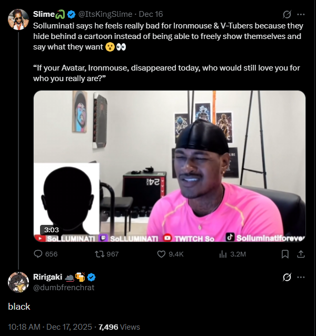Visit @ItsKingSlime handle link
The height and width of the screenshot is (336, 316).
[x=105, y=14]
